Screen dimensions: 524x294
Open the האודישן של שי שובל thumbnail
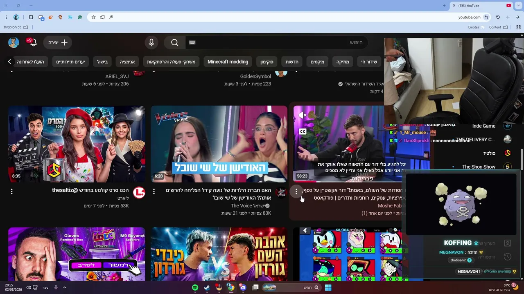219,144
